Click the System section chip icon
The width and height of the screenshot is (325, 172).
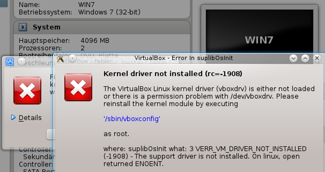coord(23,27)
